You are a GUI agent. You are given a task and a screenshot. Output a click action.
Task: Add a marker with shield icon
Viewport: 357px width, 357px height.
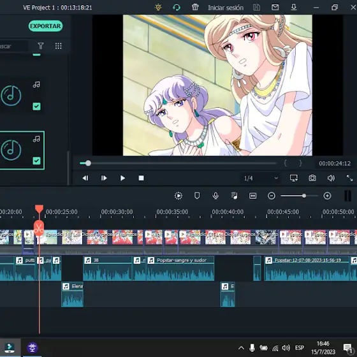[x=197, y=196]
